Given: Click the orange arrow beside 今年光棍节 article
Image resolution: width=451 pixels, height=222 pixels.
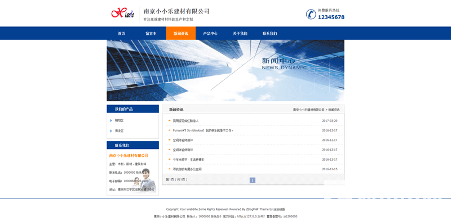Looking at the screenshot, I should click(170, 159).
